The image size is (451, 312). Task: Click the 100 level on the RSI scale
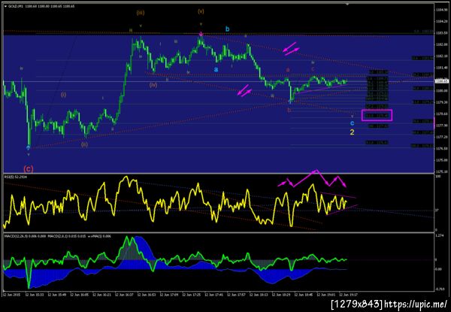(x=437, y=175)
